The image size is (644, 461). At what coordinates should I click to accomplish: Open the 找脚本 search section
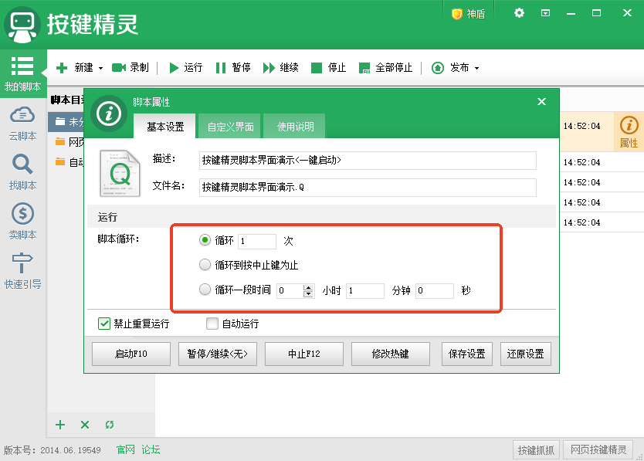pyautogui.click(x=22, y=172)
